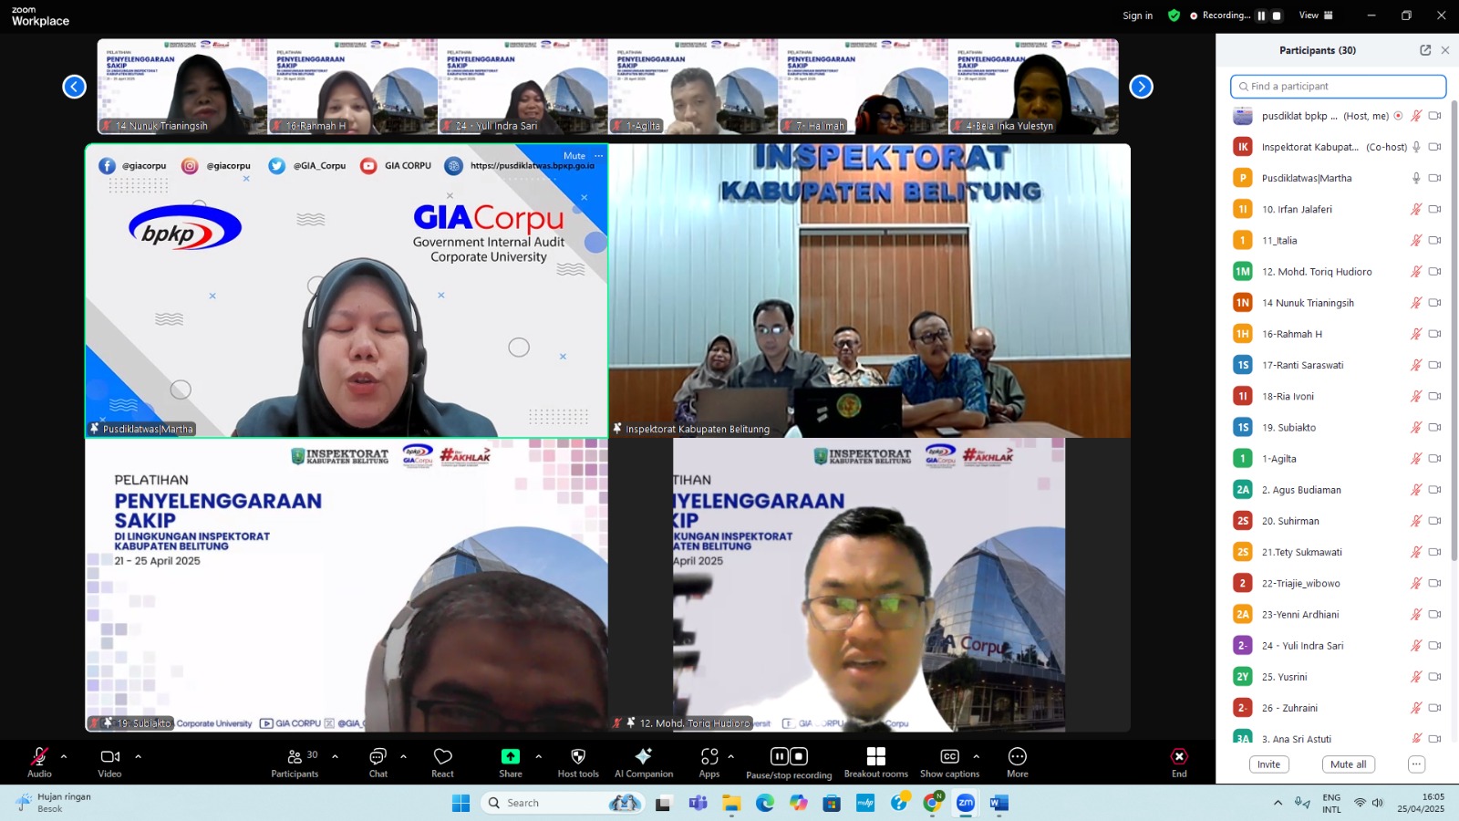Open the View layout dropdown

coord(1316,15)
